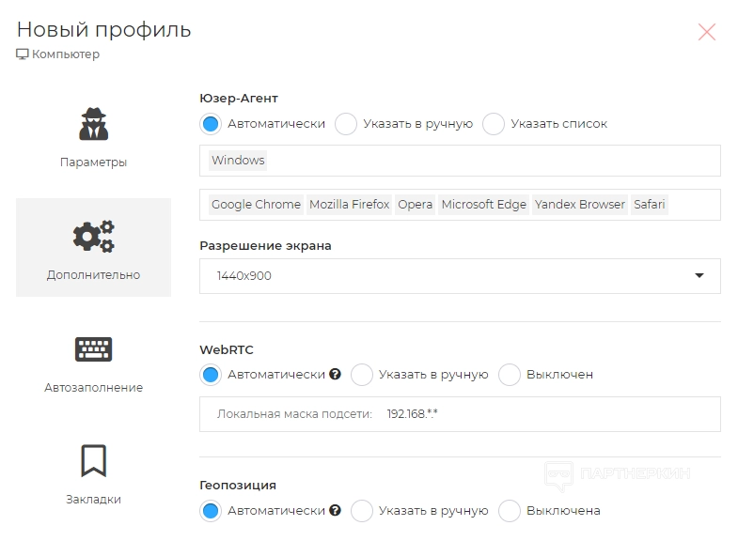Switch to the Автозаполнение tab label
Viewport: 738px width, 541px height.
[93, 388]
